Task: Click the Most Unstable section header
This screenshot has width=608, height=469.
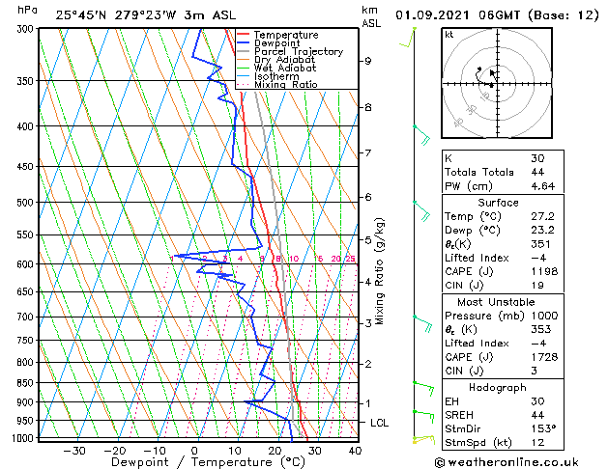Action: pyautogui.click(x=496, y=302)
